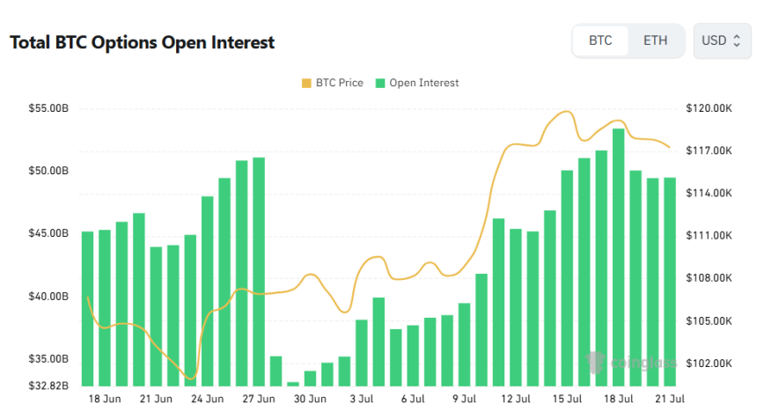Click the yellow BTC Price legend swatch
This screenshot has height=404, width=757.
[306, 83]
